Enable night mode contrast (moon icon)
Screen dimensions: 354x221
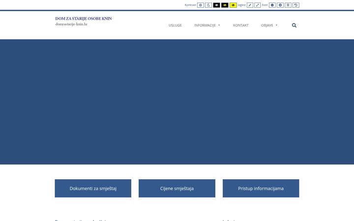(x=208, y=5)
